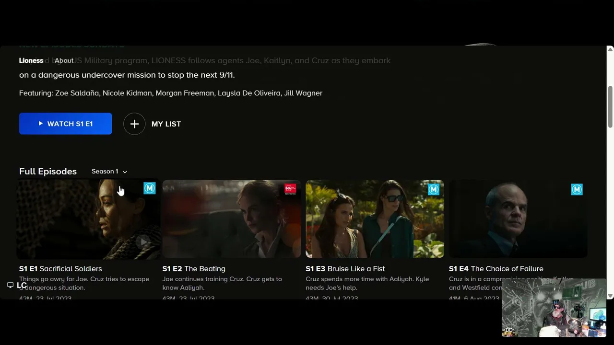
Task: Open the S1 E2 The Beating title link
Action: click(194, 269)
